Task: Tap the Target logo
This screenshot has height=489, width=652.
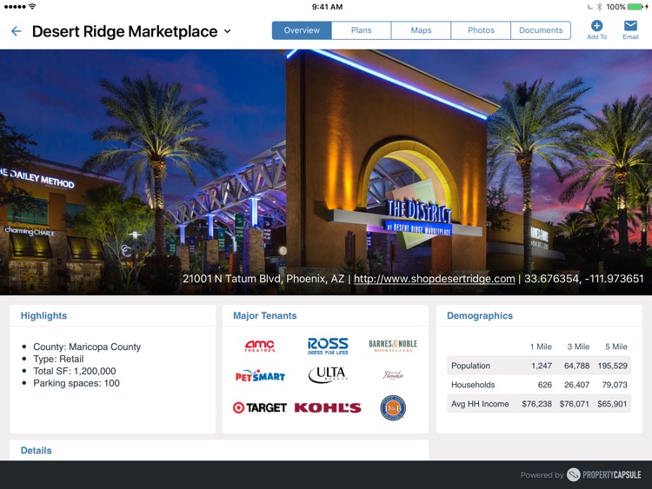Action: coord(260,407)
